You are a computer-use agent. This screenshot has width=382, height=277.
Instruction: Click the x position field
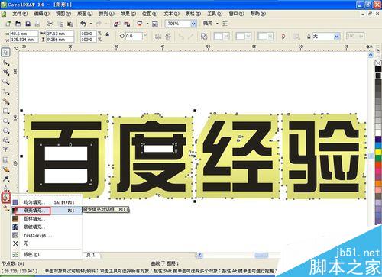[x=24, y=34]
